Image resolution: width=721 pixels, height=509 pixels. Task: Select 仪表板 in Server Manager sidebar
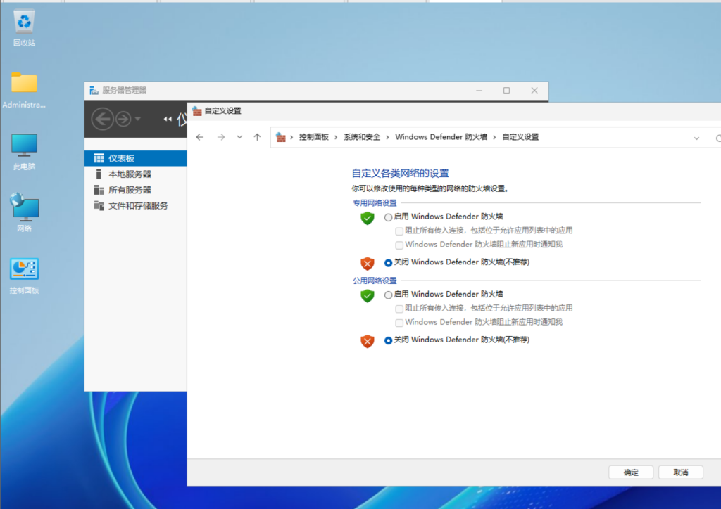(136, 158)
